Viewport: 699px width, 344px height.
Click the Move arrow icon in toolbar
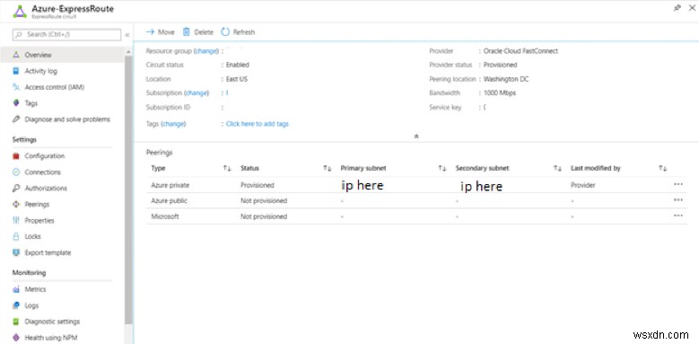[150, 32]
